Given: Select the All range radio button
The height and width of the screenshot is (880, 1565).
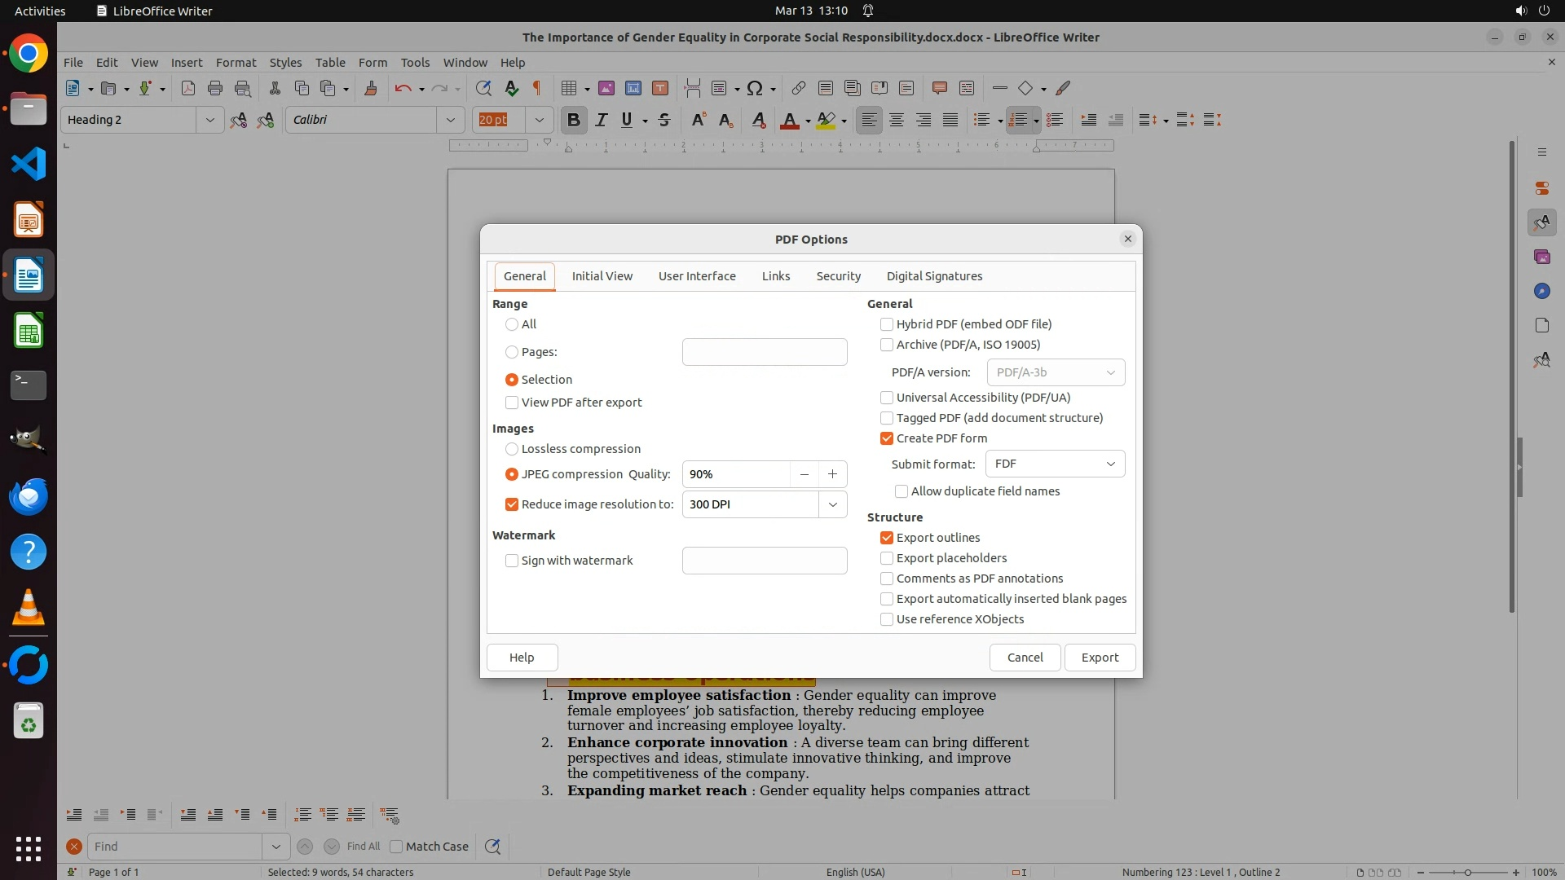Looking at the screenshot, I should tap(512, 324).
